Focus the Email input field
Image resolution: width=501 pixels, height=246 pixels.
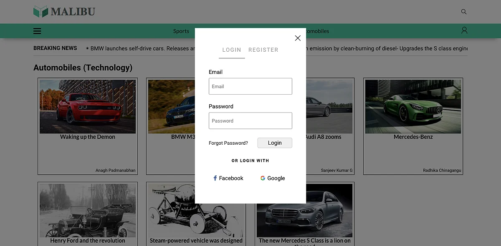[250, 86]
